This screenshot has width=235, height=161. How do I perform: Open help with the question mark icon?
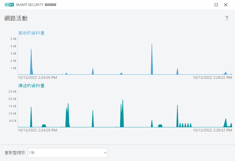point(227,18)
